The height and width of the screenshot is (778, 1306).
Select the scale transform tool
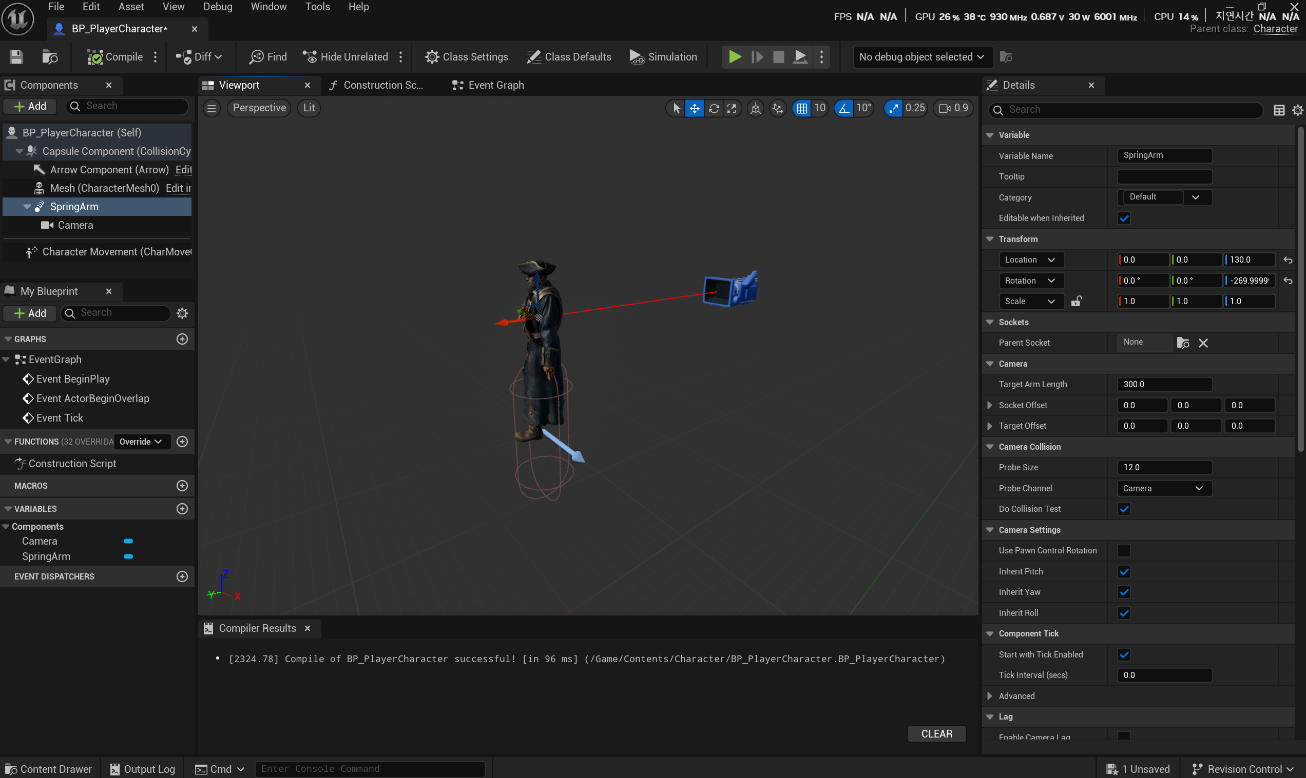tap(732, 108)
